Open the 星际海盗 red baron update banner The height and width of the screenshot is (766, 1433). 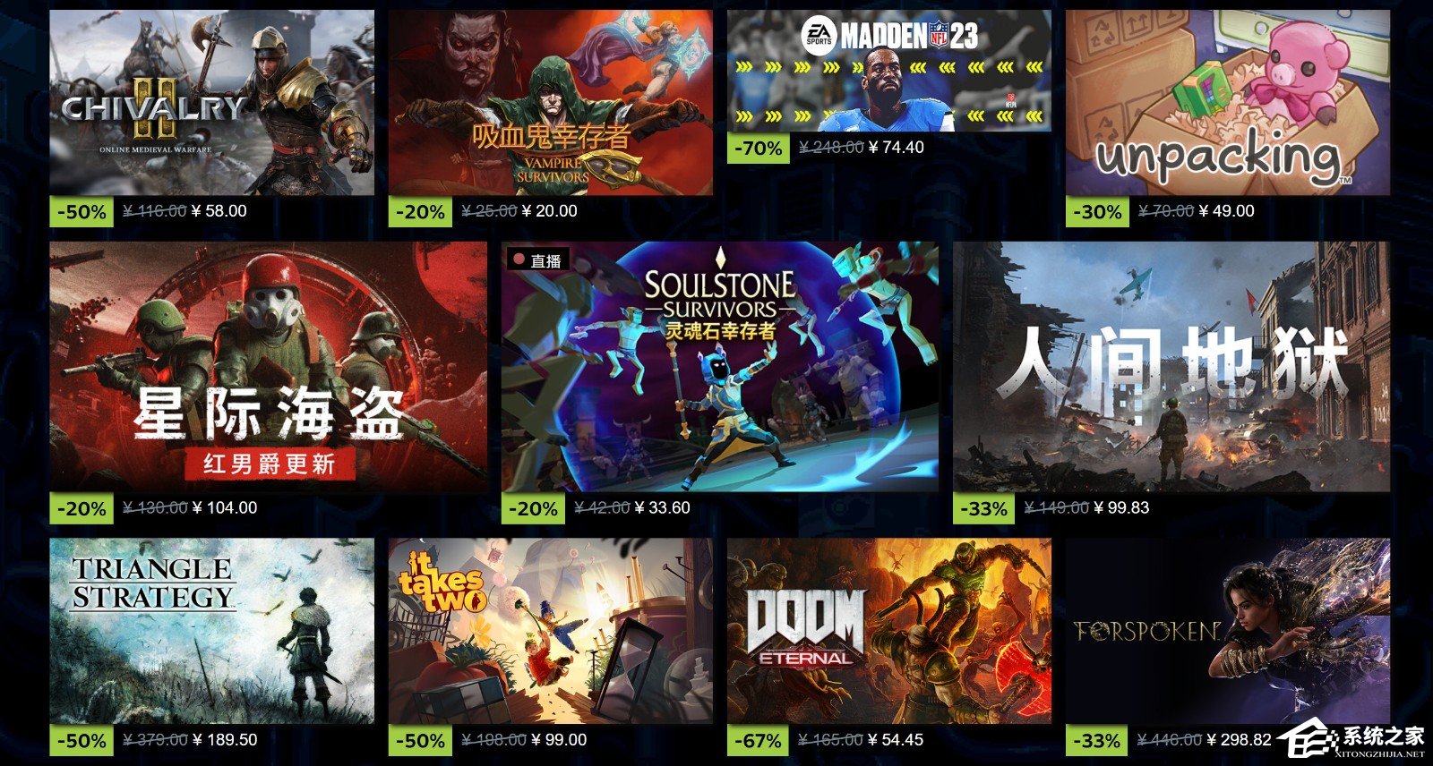coord(268,367)
